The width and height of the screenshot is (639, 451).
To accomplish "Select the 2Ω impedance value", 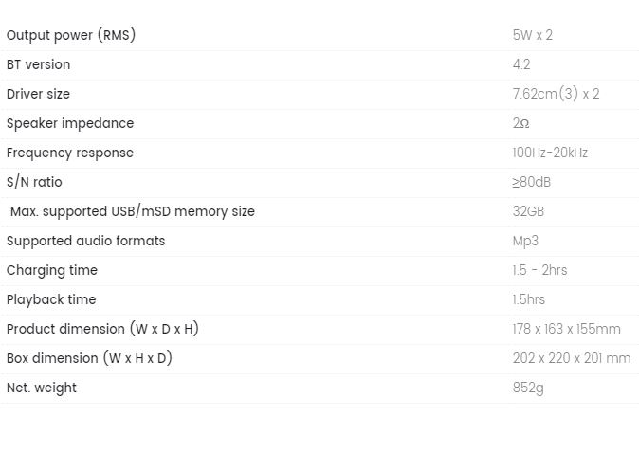I will point(520,123).
